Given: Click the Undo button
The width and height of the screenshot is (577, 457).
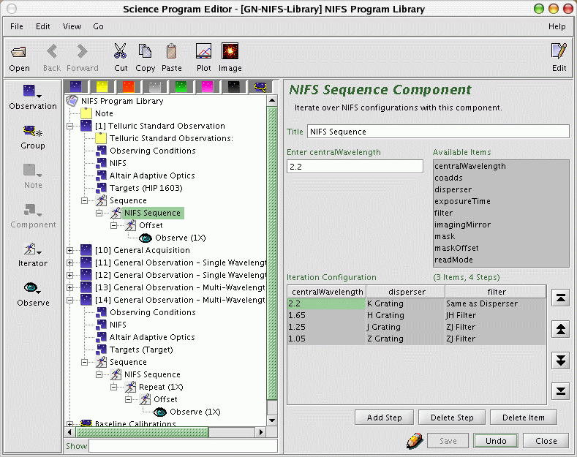Looking at the screenshot, I should (x=496, y=441).
